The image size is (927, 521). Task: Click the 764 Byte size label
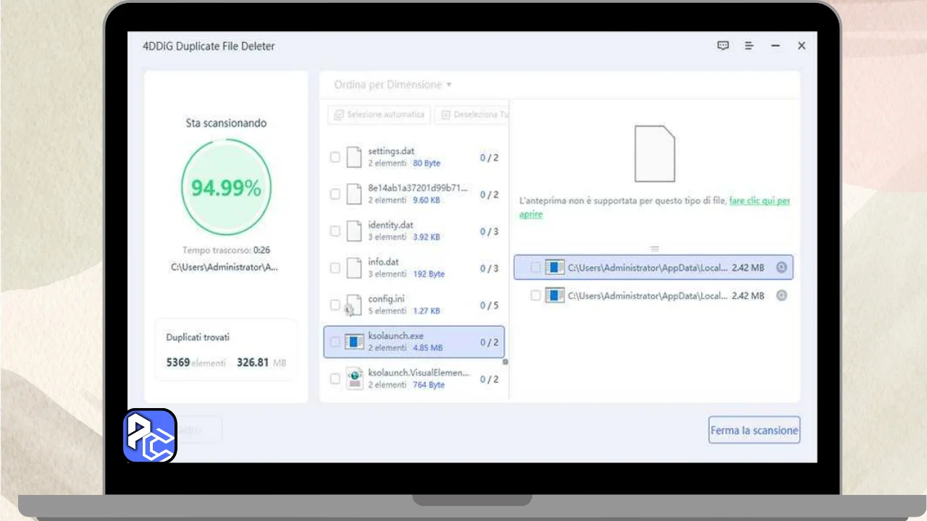429,385
